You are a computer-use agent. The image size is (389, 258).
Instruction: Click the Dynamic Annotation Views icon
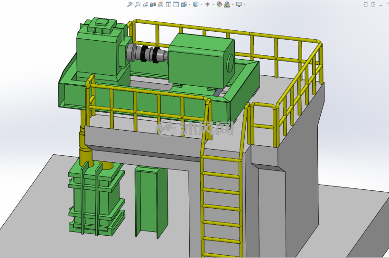(x=161, y=4)
